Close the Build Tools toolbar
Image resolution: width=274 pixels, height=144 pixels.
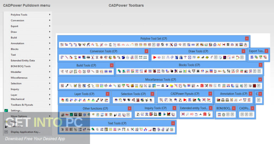(112, 65)
